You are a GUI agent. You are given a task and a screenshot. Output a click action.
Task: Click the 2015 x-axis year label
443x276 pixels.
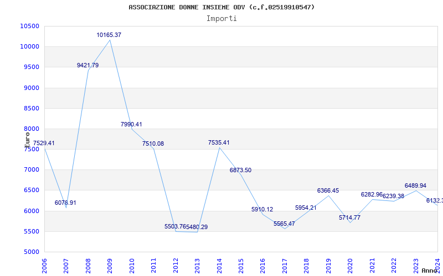point(241,266)
